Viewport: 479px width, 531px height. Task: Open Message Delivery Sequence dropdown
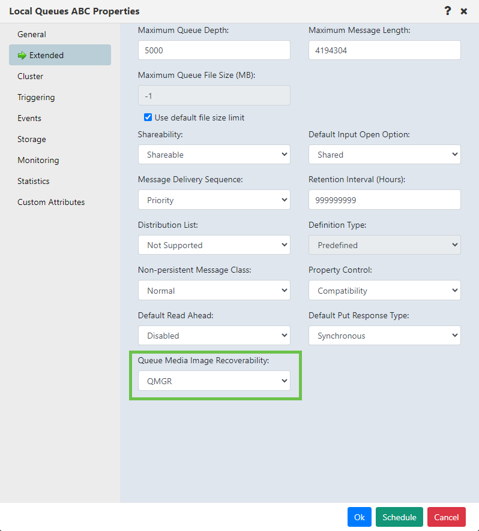pyautogui.click(x=214, y=200)
